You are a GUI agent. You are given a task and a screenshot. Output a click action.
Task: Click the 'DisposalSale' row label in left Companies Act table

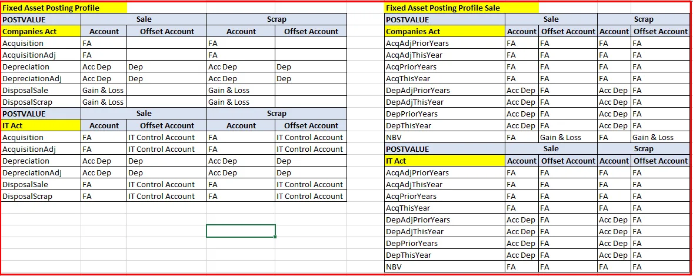[25, 90]
